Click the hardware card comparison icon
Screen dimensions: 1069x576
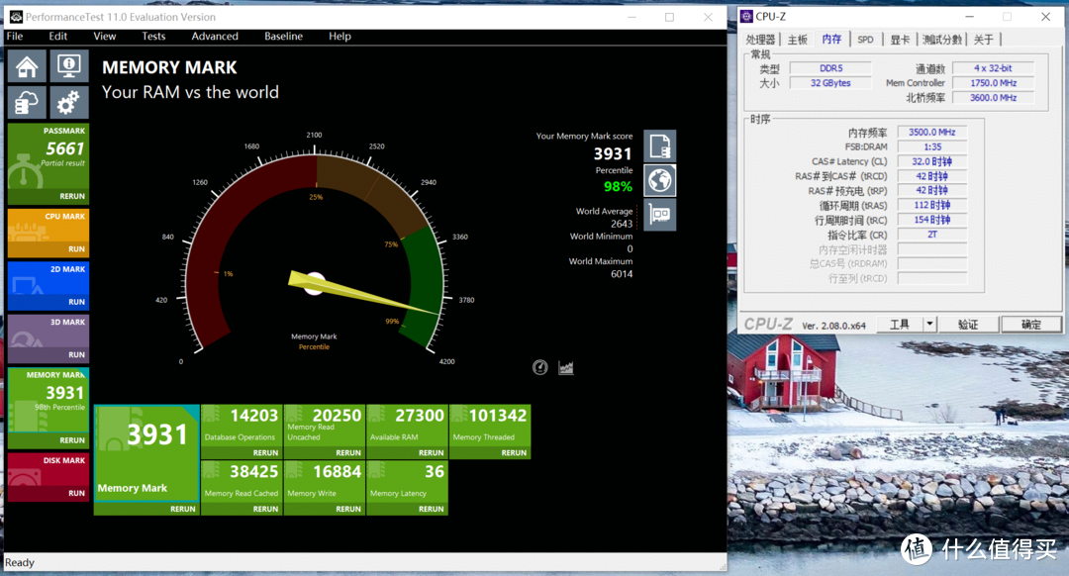pos(659,215)
